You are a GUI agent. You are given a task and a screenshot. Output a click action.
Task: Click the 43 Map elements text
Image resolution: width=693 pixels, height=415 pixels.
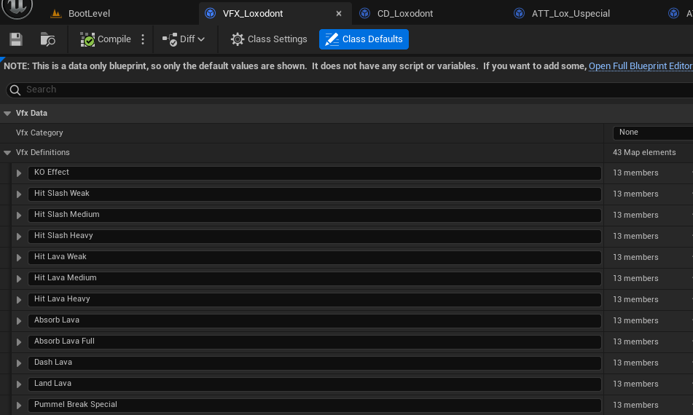[x=644, y=152]
